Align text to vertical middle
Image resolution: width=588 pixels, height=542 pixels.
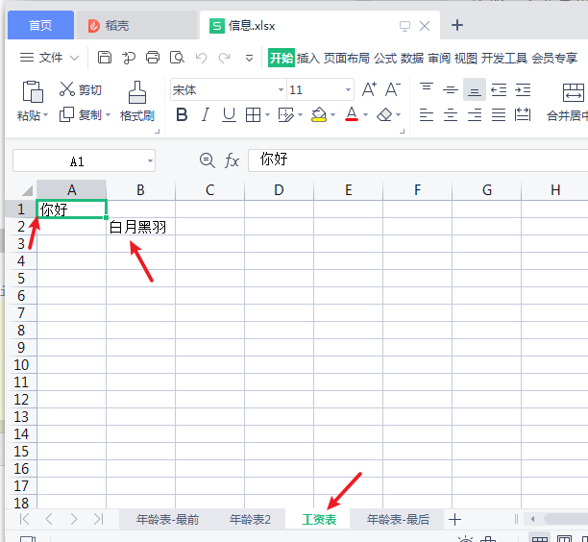(451, 89)
